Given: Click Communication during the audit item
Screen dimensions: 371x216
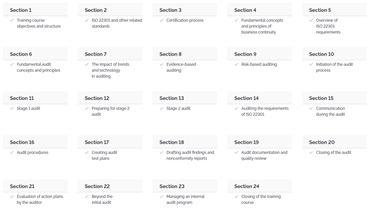Looking at the screenshot, I should 330,112.
